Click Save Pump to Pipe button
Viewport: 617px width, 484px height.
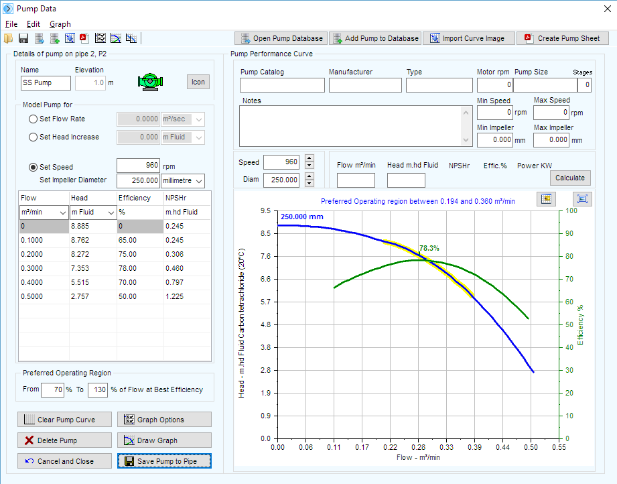point(164,461)
